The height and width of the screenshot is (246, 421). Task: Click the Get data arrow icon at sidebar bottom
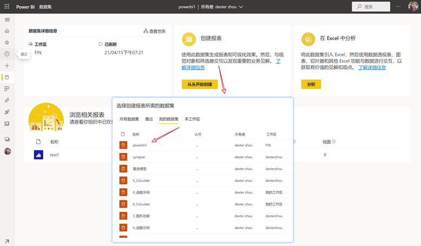coord(7,241)
